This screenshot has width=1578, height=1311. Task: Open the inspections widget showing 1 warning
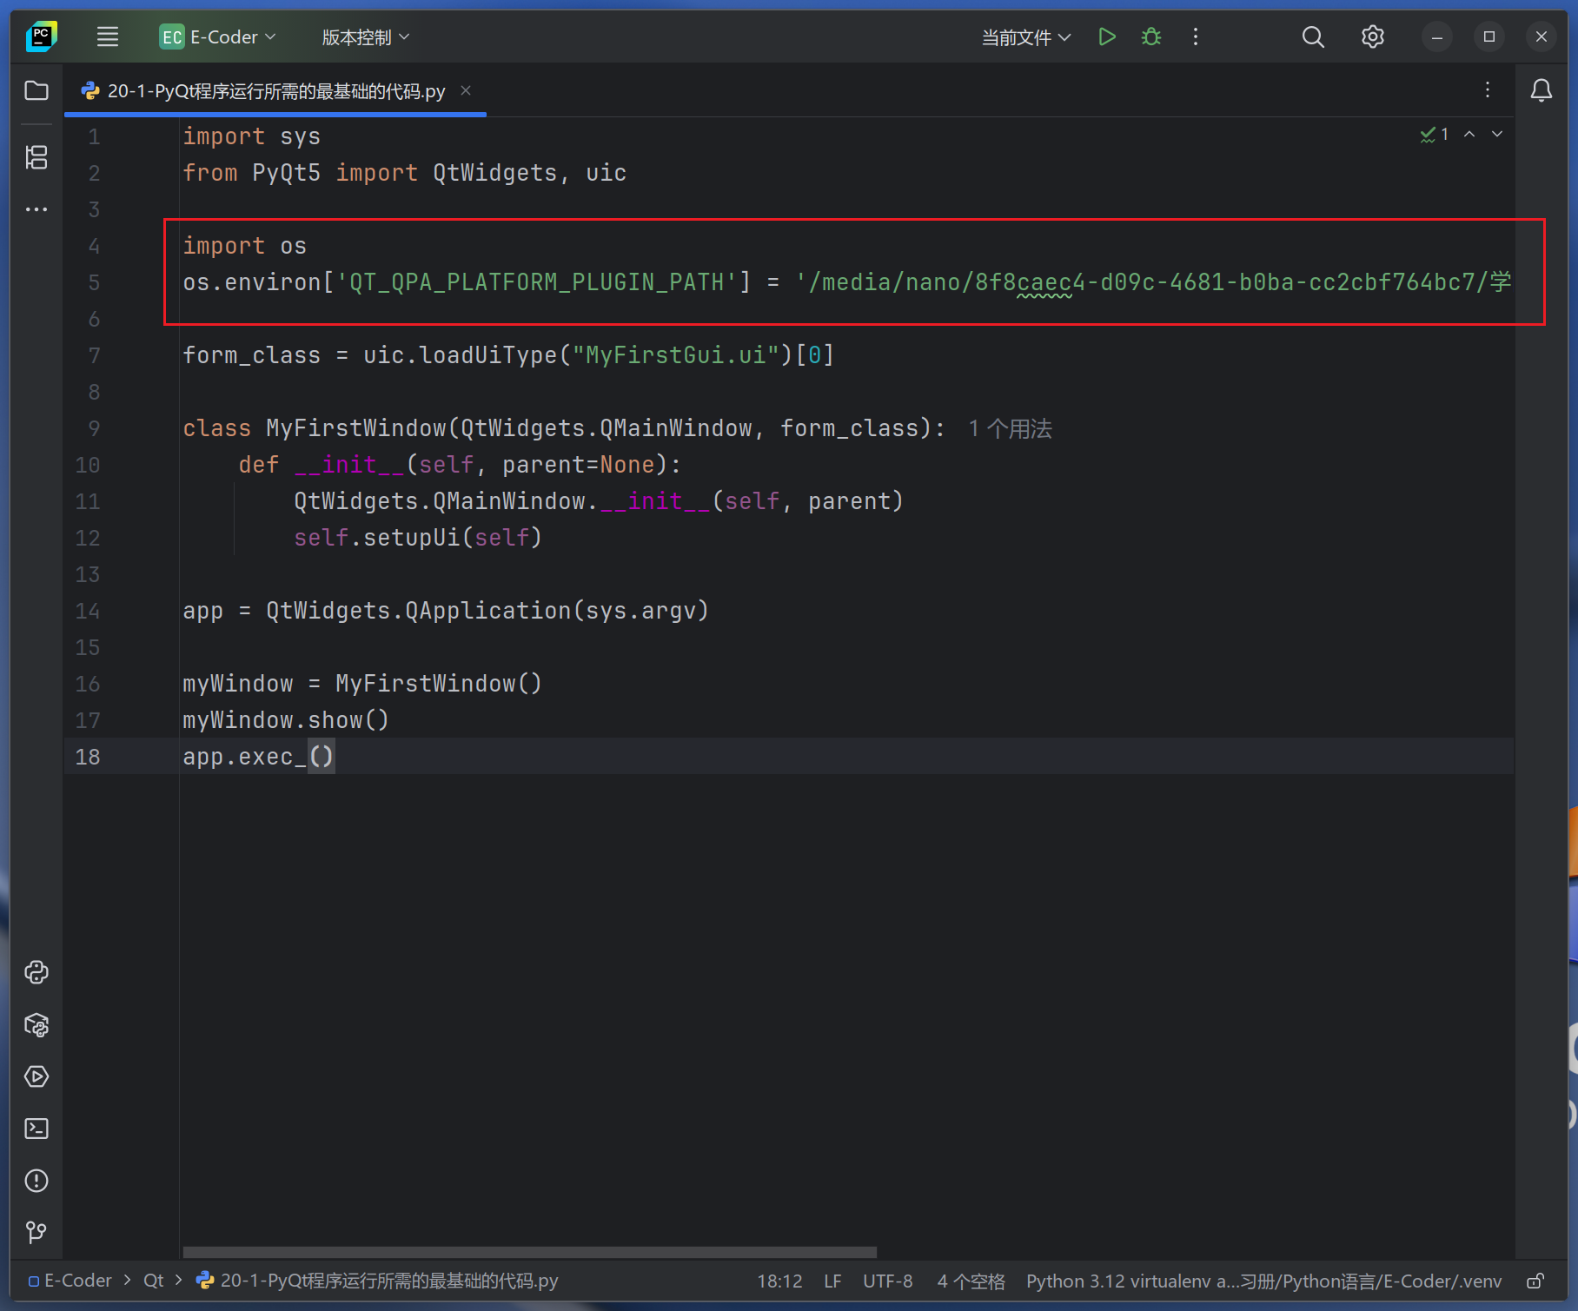tap(1435, 134)
